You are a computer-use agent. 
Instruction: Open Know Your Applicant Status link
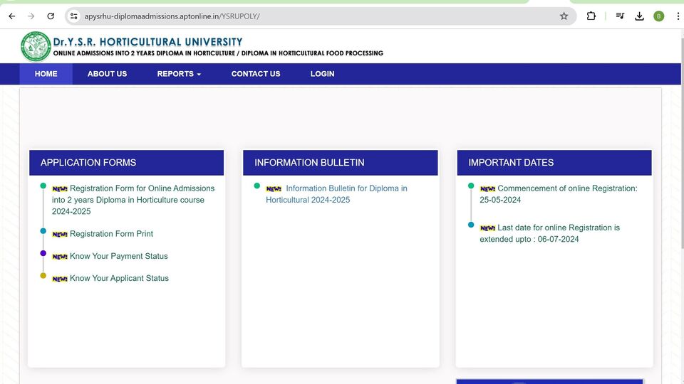(x=119, y=278)
